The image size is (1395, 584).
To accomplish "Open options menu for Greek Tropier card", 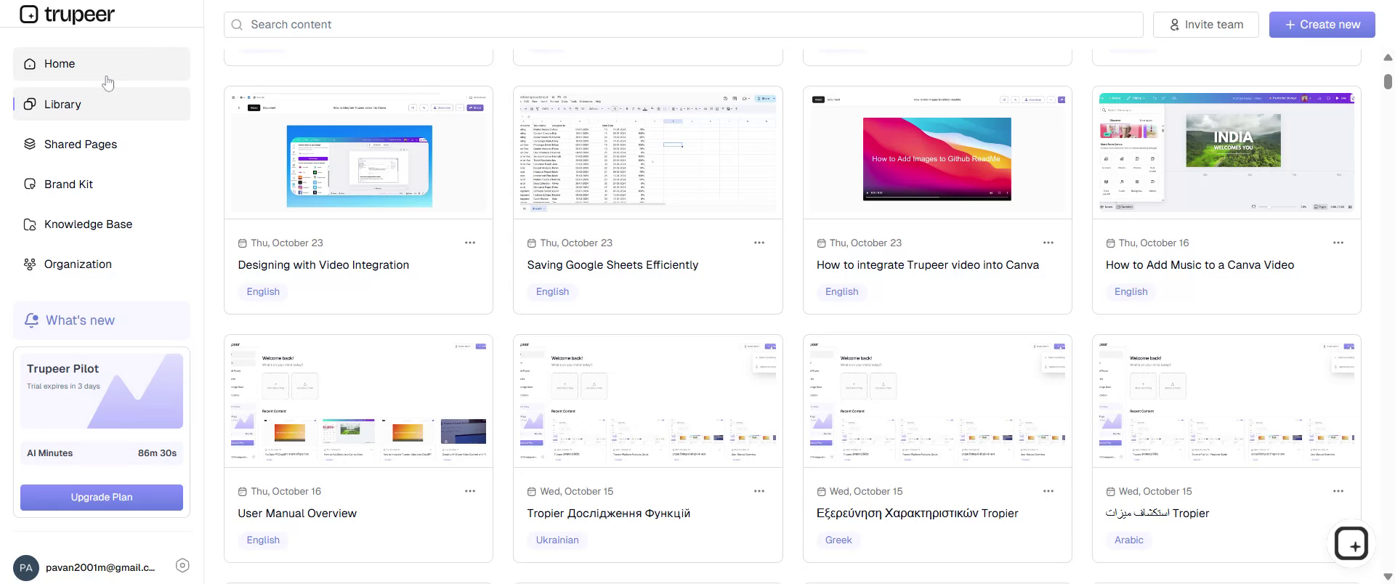I will (1048, 491).
